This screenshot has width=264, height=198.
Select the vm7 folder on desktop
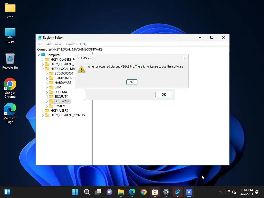[10, 11]
